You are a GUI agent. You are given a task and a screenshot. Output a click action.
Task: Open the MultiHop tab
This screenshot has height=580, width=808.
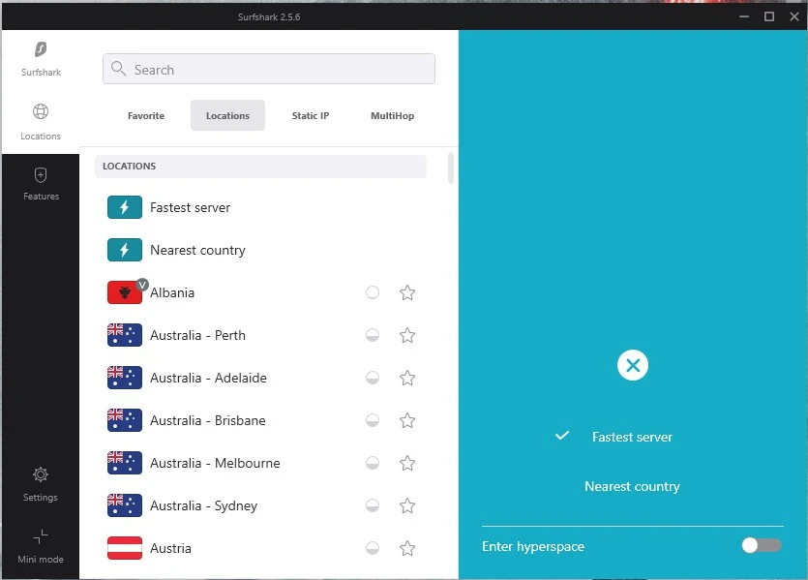pos(392,115)
